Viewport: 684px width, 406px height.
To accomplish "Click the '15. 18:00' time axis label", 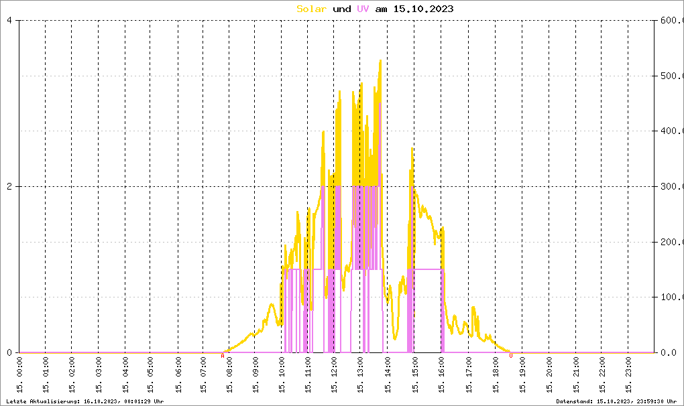I will (x=496, y=375).
